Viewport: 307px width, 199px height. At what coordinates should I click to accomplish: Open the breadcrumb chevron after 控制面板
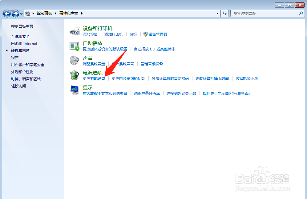56,13
